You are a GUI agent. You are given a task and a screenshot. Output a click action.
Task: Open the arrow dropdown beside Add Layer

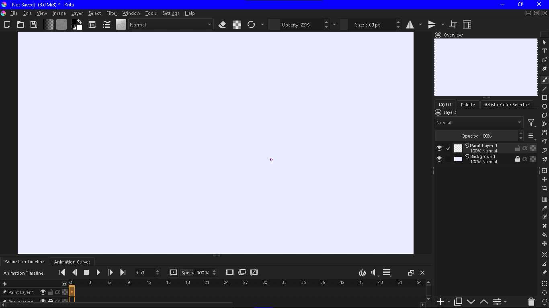(x=449, y=302)
